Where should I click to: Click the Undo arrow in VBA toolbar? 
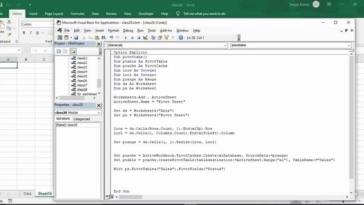pos(111,38)
